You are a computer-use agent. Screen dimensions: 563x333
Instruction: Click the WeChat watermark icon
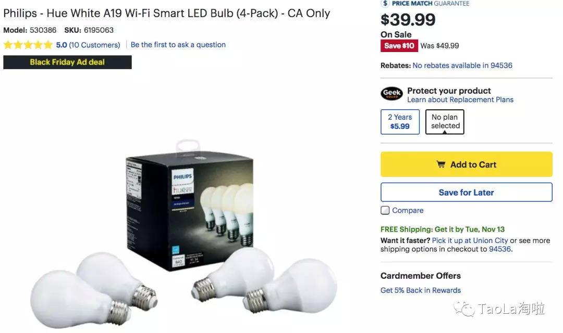tap(464, 309)
